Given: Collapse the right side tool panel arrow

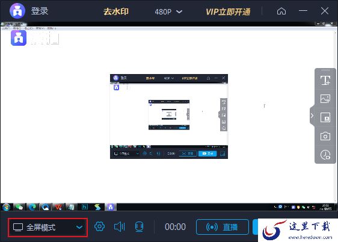Looking at the screenshot, I should (x=312, y=116).
